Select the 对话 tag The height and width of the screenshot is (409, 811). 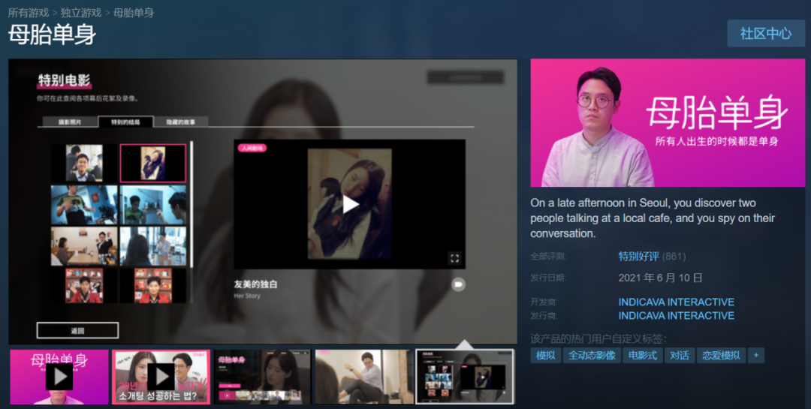click(679, 355)
